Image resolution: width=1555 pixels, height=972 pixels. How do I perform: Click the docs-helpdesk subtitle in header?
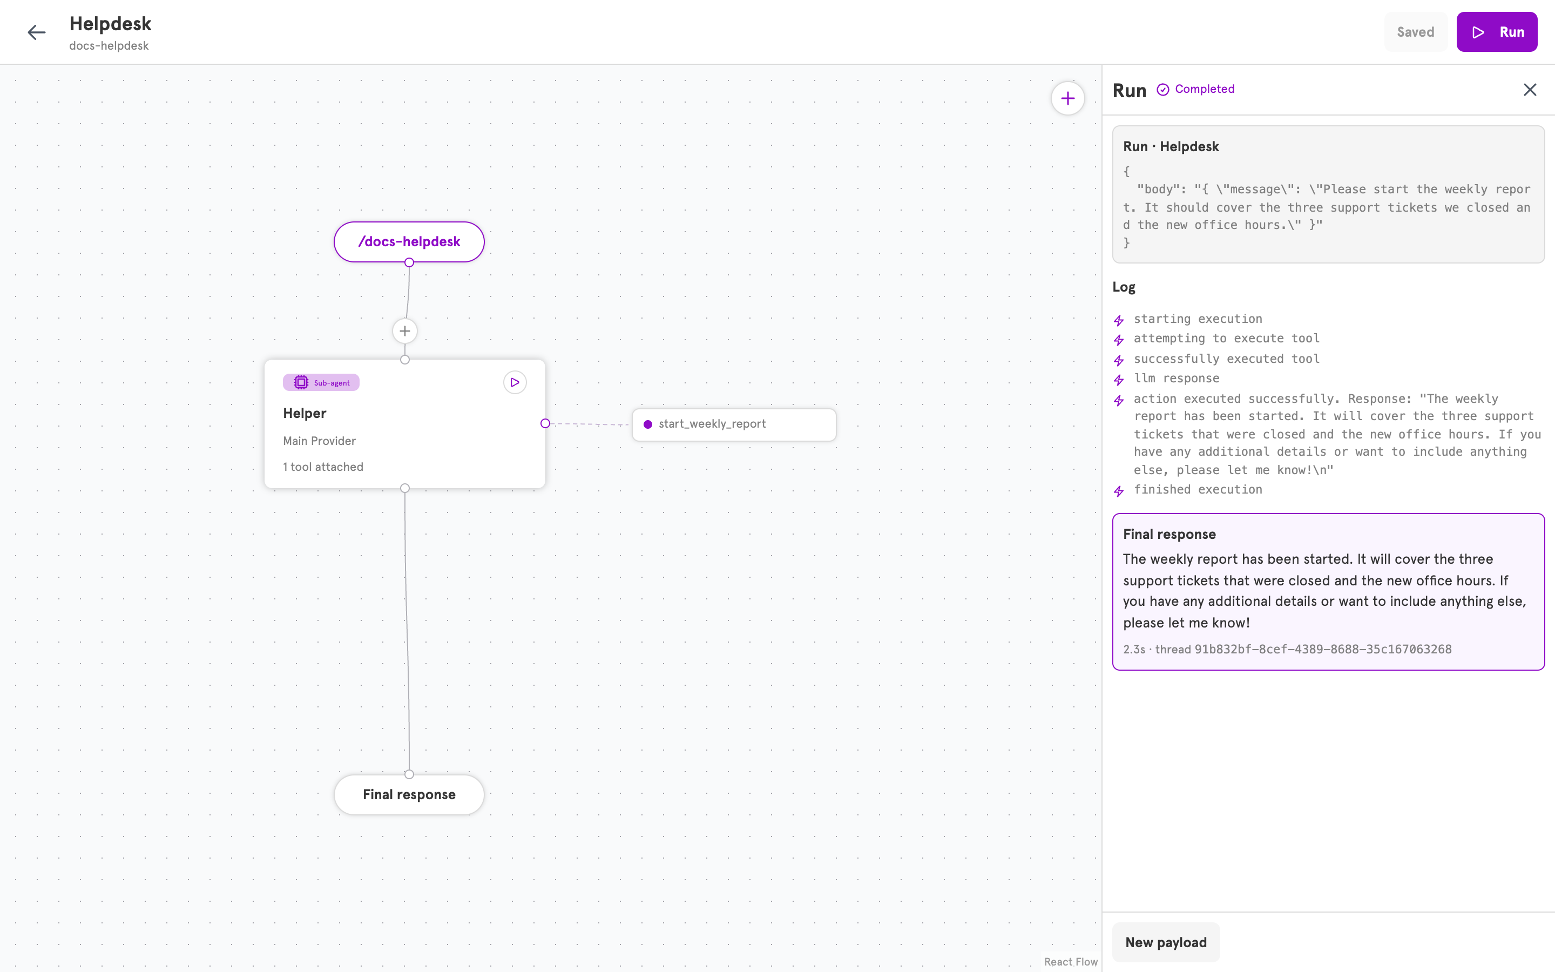click(x=109, y=46)
